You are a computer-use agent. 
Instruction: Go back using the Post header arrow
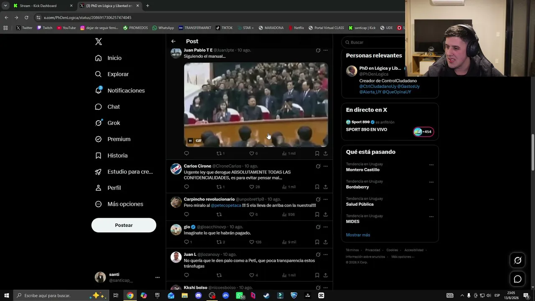pyautogui.click(x=173, y=41)
